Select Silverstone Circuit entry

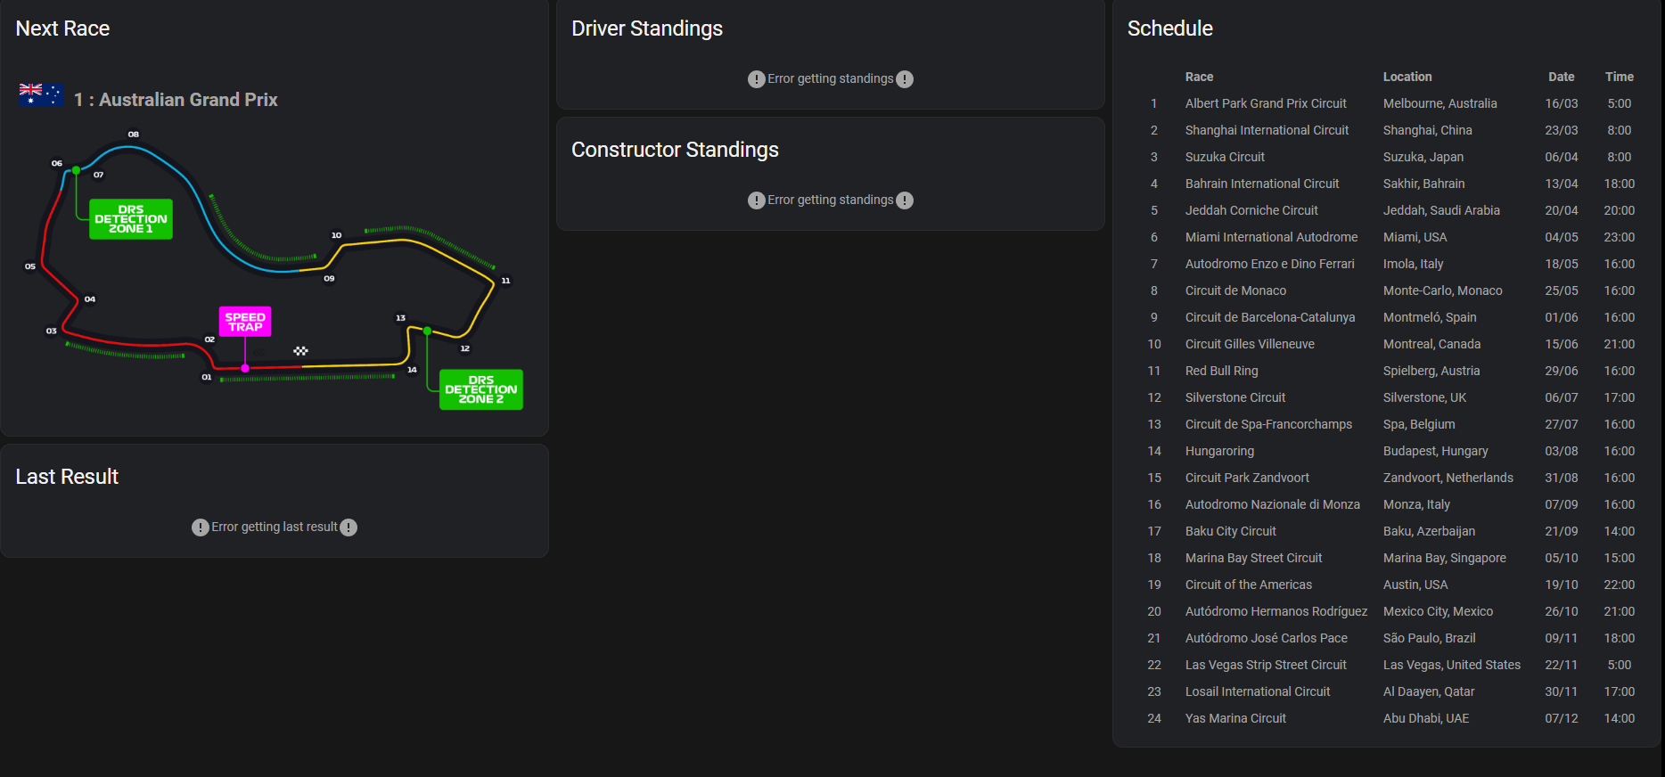pos(1235,397)
